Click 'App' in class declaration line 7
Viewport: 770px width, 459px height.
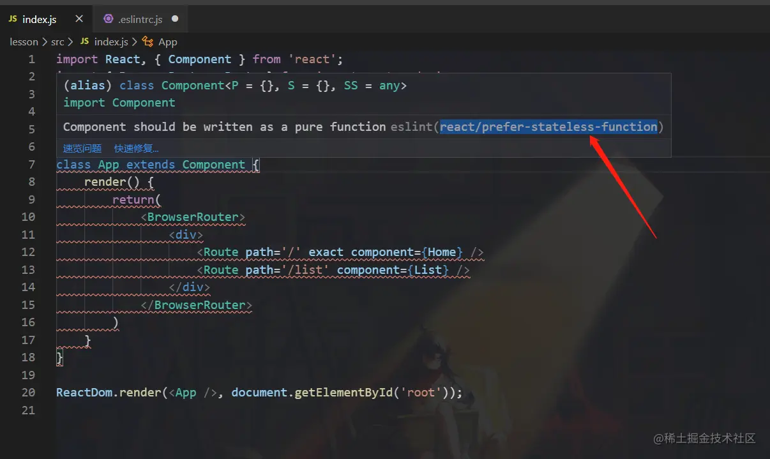[109, 165]
